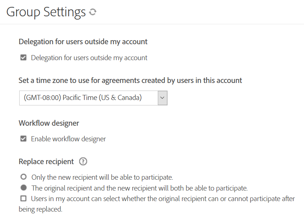Open the Replace recipient help icon
The width and height of the screenshot is (304, 217).
coord(83,162)
